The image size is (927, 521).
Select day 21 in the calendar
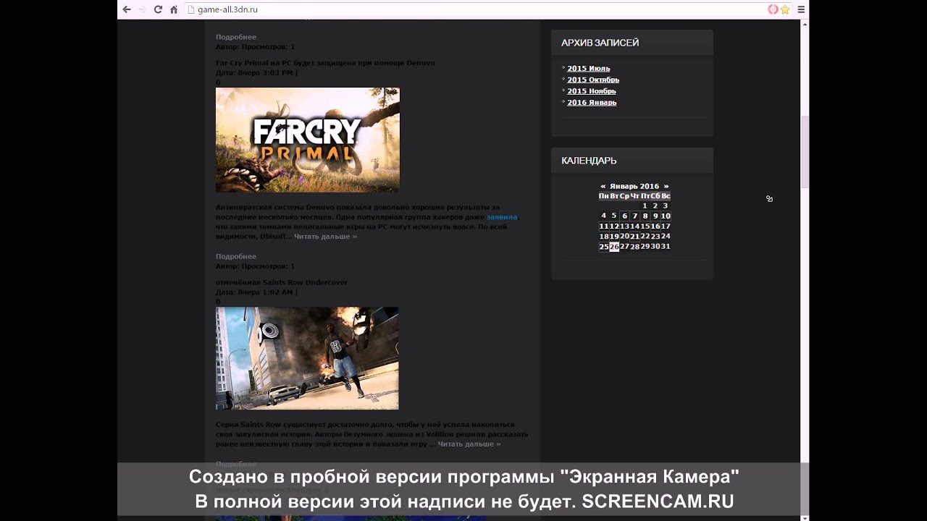634,237
